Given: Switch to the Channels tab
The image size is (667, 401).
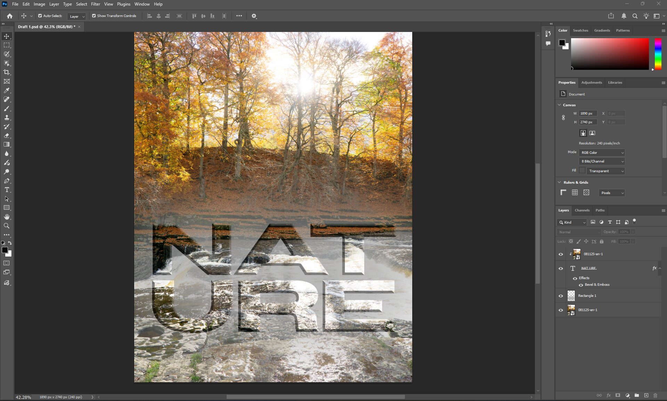Looking at the screenshot, I should (582, 210).
